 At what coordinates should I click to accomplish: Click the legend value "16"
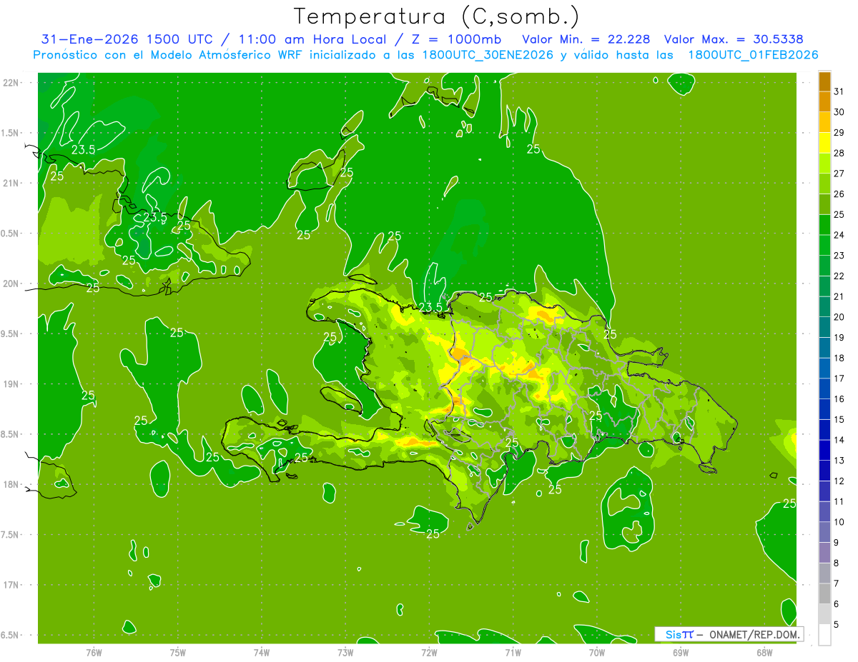(839, 399)
